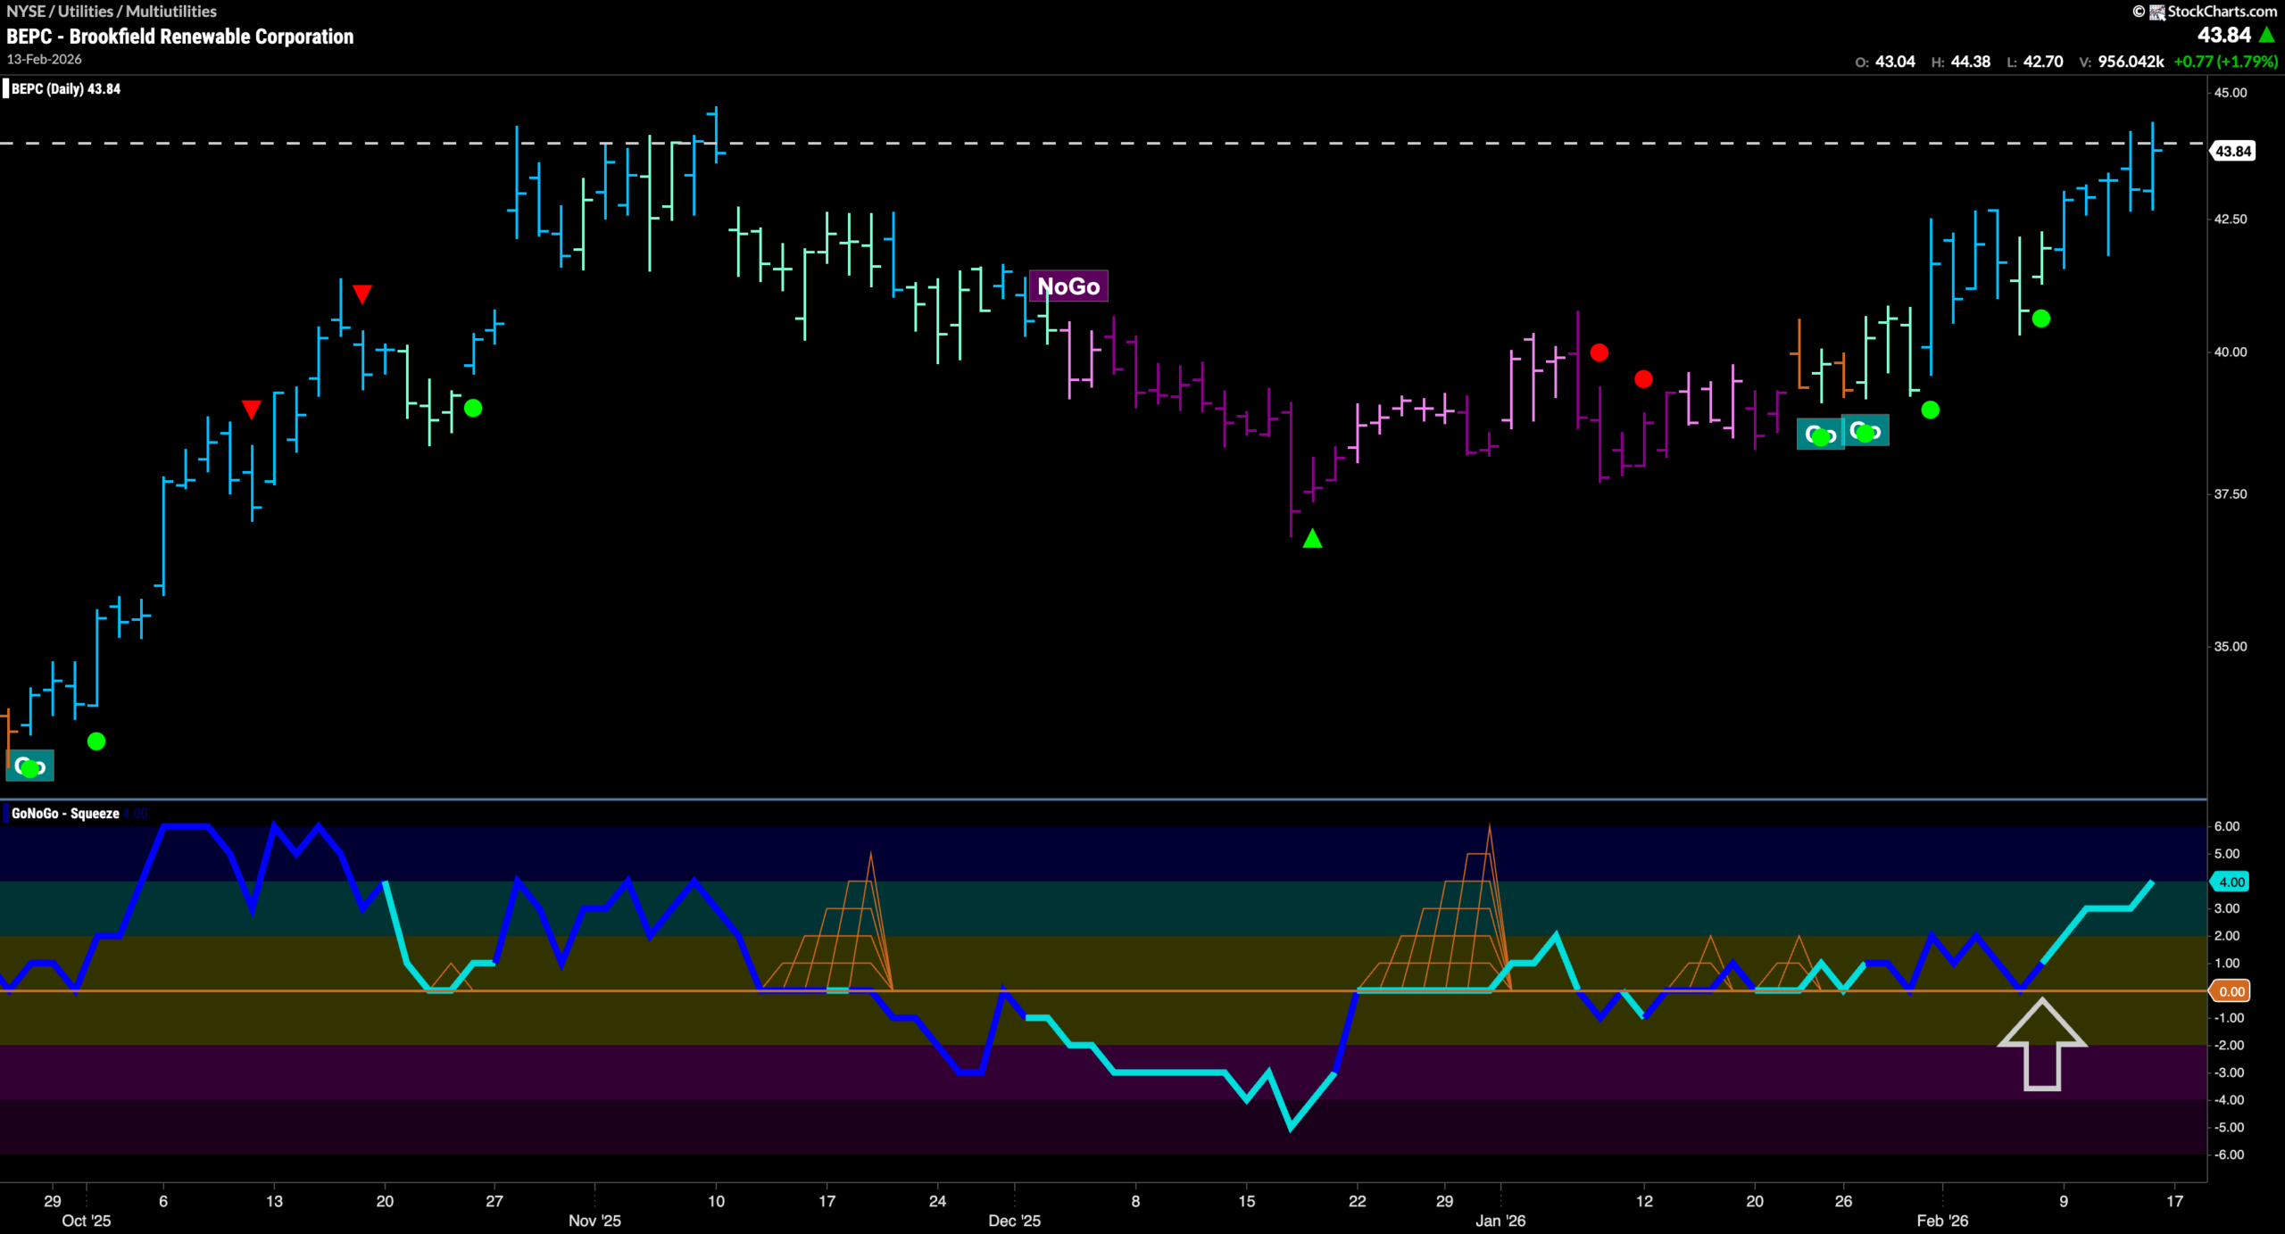
Task: Click the NYSE breadcrumb text
Action: [25, 12]
